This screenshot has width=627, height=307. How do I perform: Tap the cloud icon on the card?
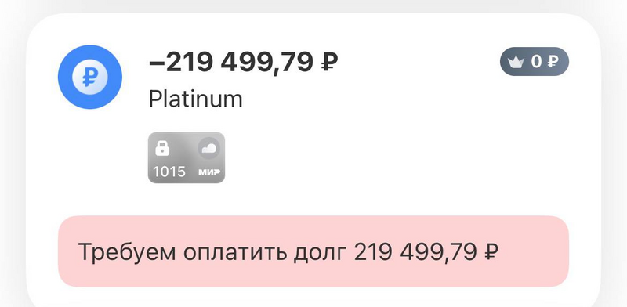pyautogui.click(x=208, y=148)
